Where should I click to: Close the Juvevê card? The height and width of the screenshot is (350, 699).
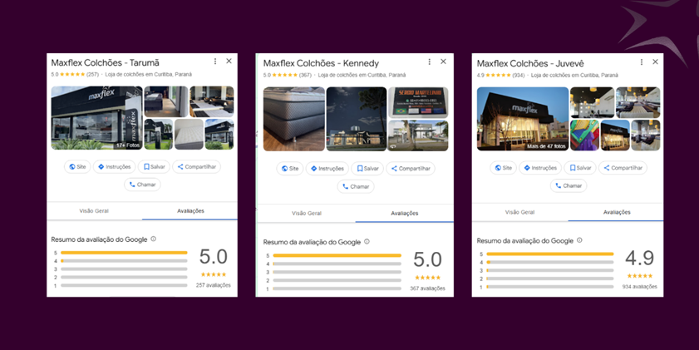click(655, 62)
